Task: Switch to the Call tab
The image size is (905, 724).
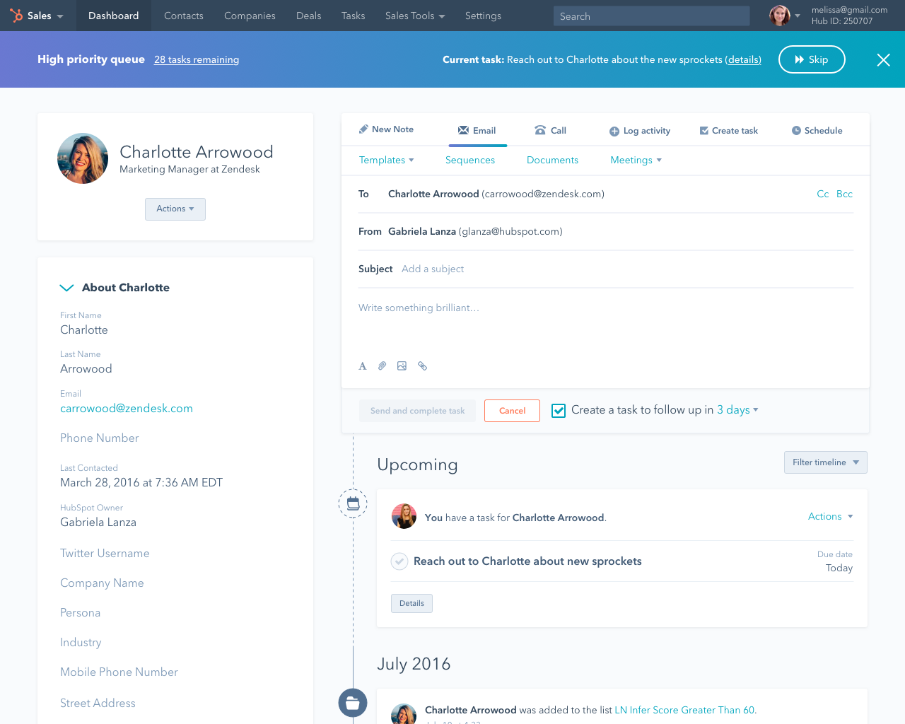Action: (x=550, y=130)
